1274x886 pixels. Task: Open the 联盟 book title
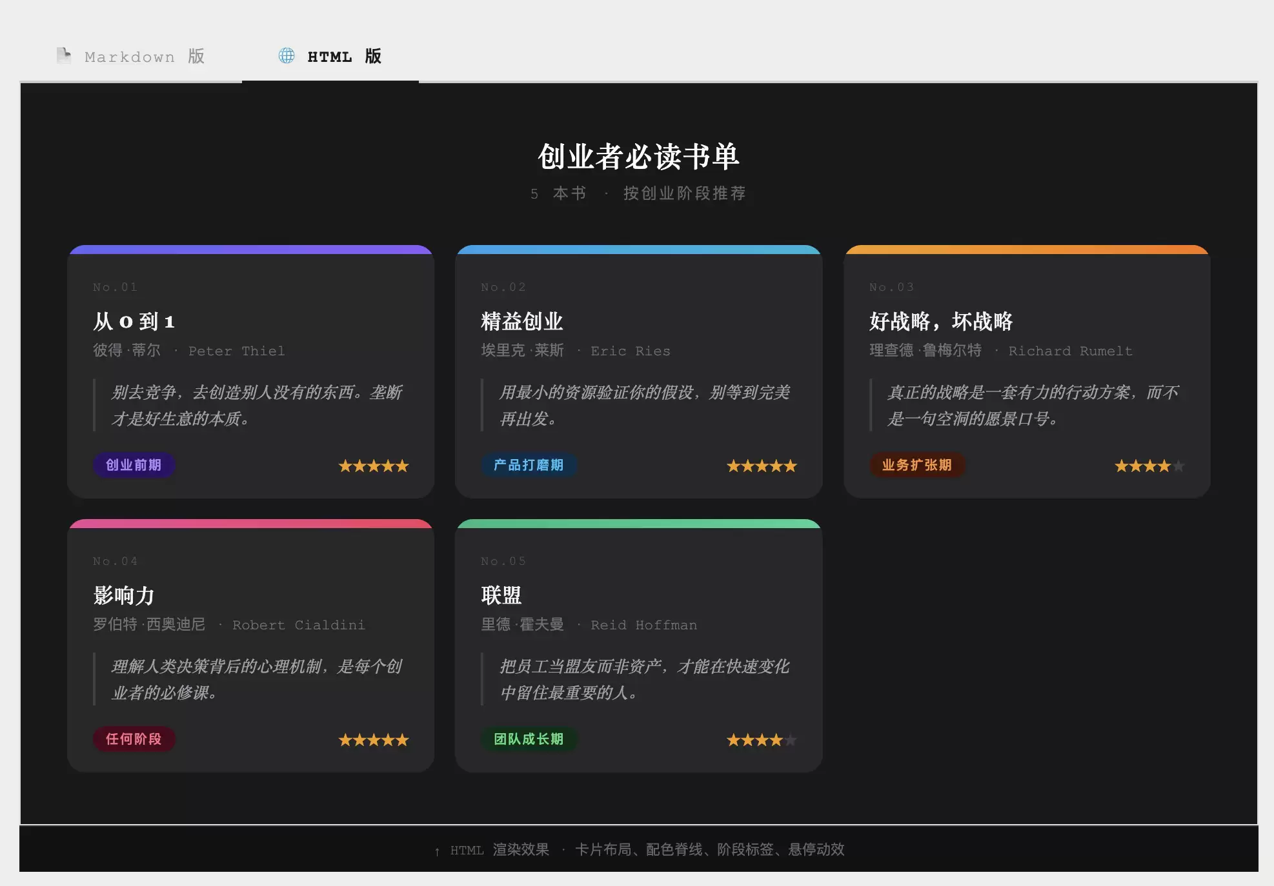[x=501, y=595]
